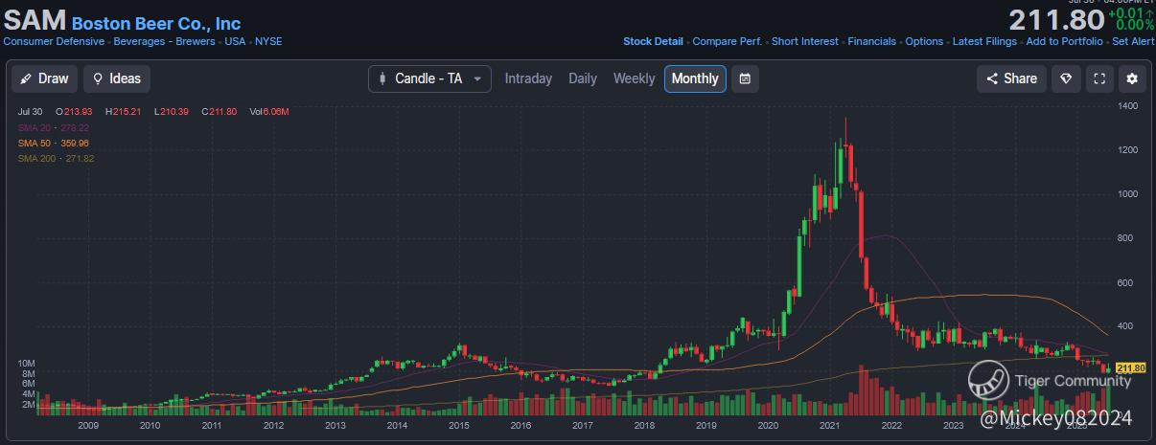
Task: Click the 10M volume axis label
Action: [27, 364]
